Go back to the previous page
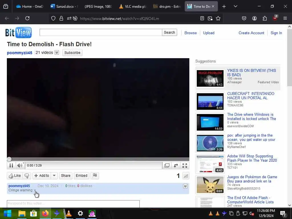Screen dimensions: 292x219 click(7, 18)
